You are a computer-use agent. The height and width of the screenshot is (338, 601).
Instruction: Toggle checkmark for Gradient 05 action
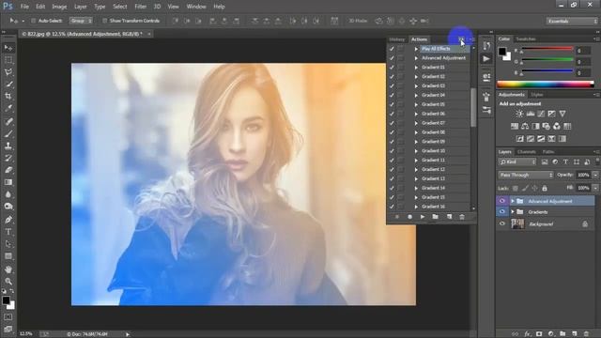click(x=392, y=104)
